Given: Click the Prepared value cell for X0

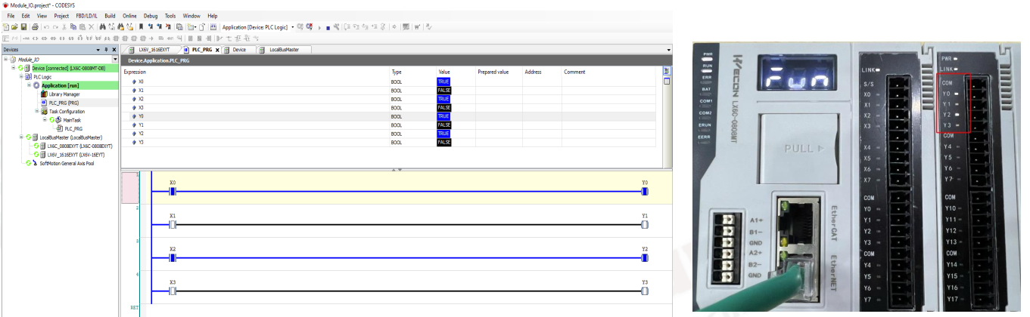Looking at the screenshot, I should pos(498,81).
